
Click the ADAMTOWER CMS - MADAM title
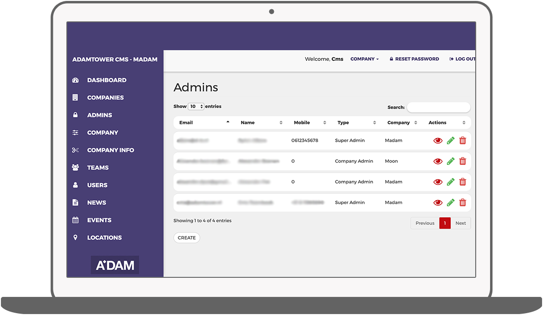click(x=115, y=59)
